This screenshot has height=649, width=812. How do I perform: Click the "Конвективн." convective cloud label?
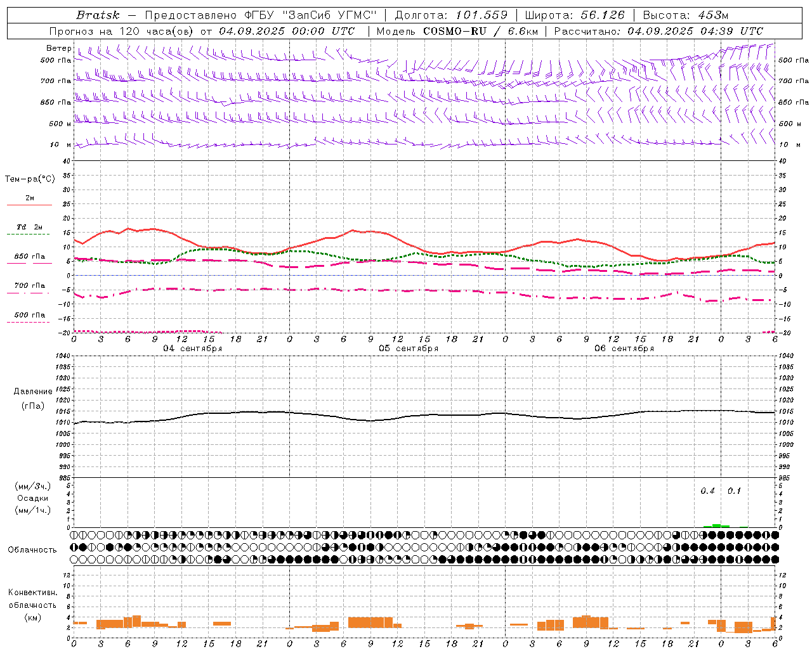click(x=32, y=593)
